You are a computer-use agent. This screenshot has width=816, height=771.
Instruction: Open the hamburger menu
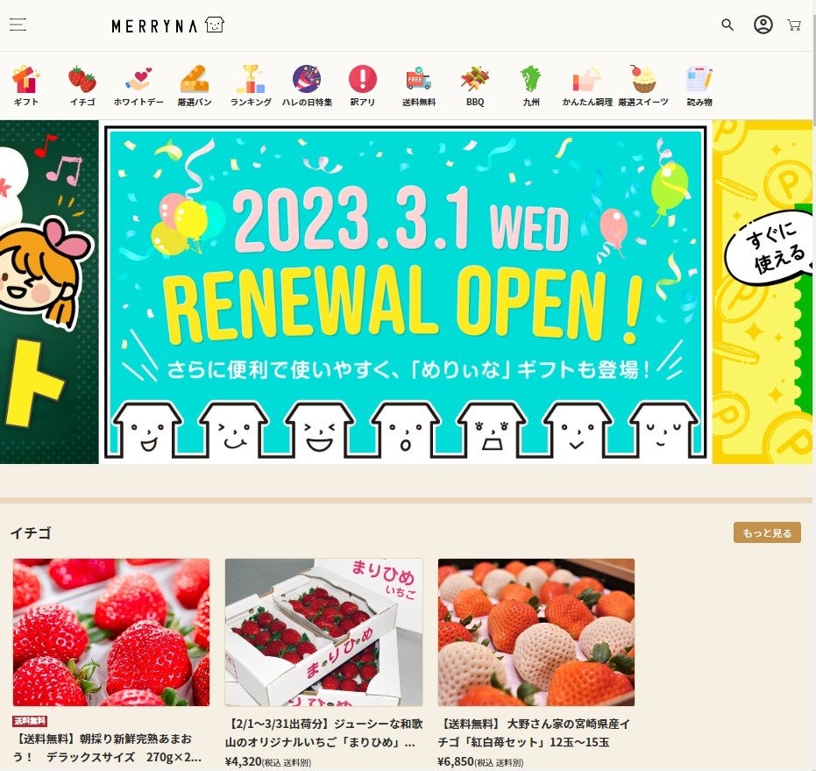18,25
